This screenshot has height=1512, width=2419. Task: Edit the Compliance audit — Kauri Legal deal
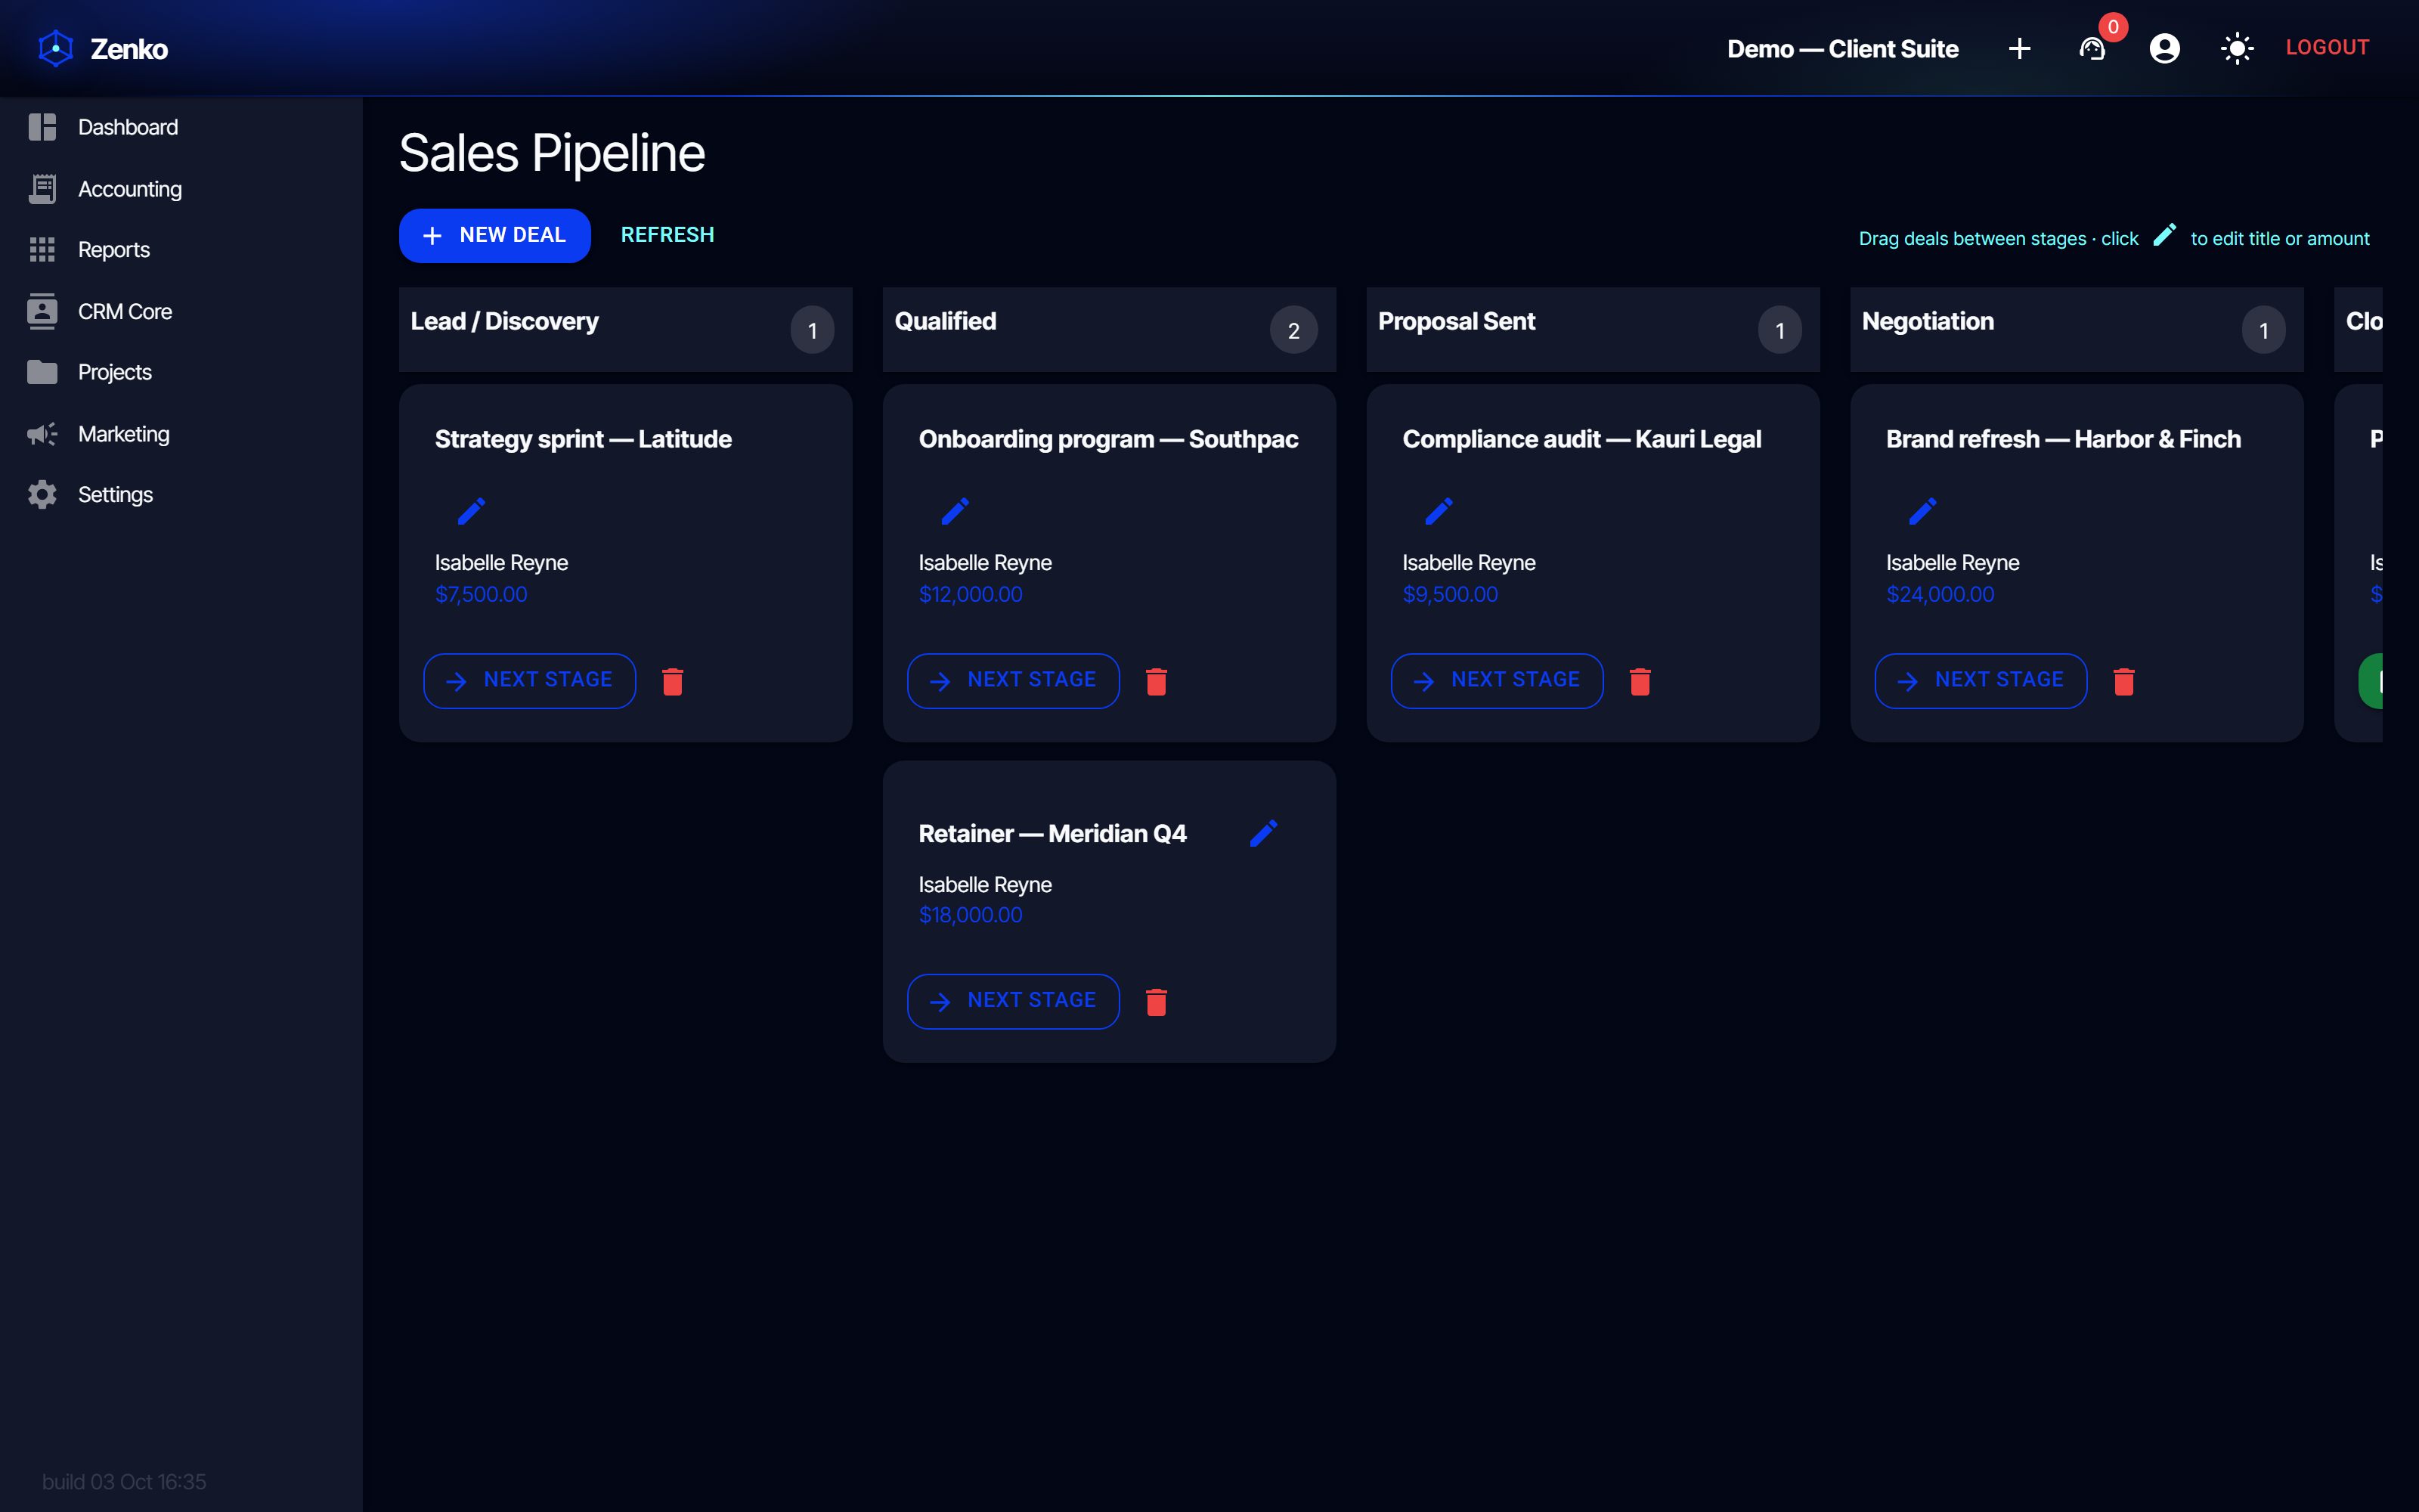coord(1439,511)
